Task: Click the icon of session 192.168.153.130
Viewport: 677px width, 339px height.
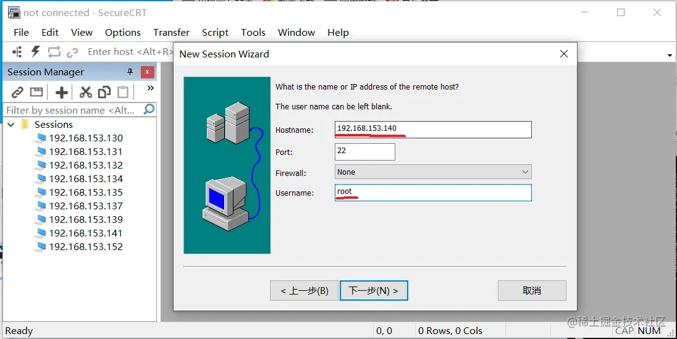Action: 40,138
